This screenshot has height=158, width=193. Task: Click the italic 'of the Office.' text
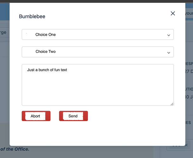point(15,149)
